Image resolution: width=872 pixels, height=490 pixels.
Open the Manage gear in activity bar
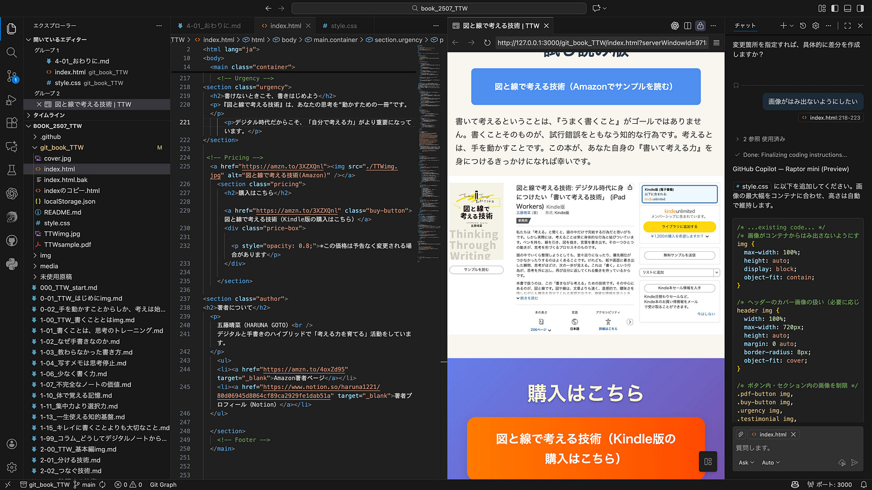[x=11, y=467]
